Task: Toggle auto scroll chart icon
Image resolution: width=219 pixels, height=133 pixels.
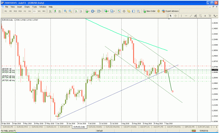Action: click(76, 11)
